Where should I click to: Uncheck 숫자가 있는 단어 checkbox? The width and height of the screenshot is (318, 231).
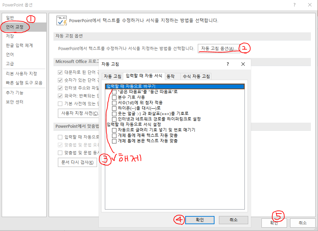tap(60, 80)
